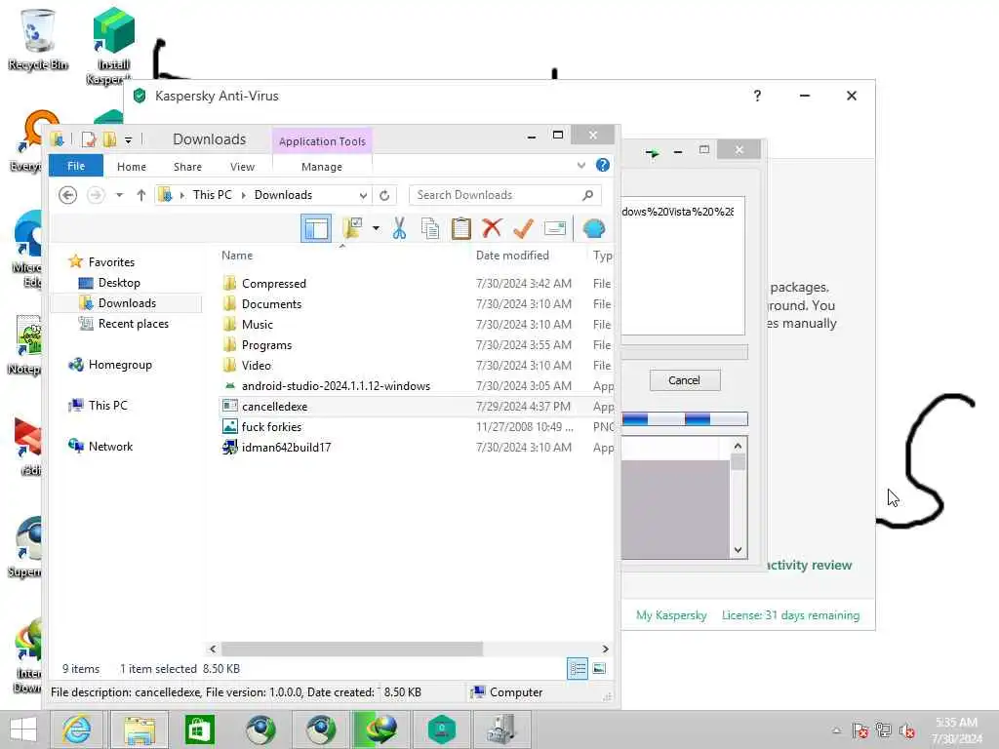Select This PC in the navigation pane
The width and height of the screenshot is (999, 749).
point(107,405)
